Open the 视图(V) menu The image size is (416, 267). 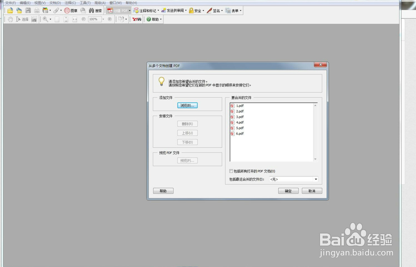pyautogui.click(x=40, y=3)
